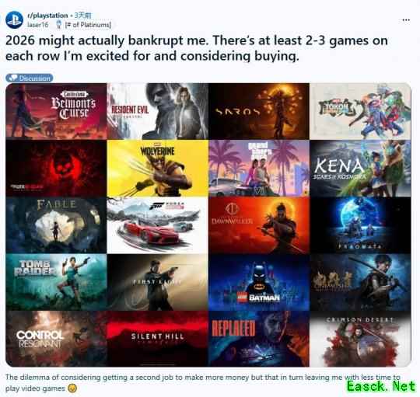Click the Tomb Raider game cover

pos(56,282)
